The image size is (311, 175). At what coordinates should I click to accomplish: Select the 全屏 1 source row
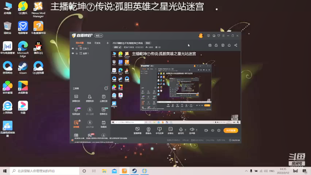point(90,53)
